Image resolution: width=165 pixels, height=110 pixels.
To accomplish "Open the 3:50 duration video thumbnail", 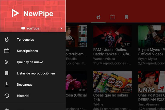I will click(76, 82).
